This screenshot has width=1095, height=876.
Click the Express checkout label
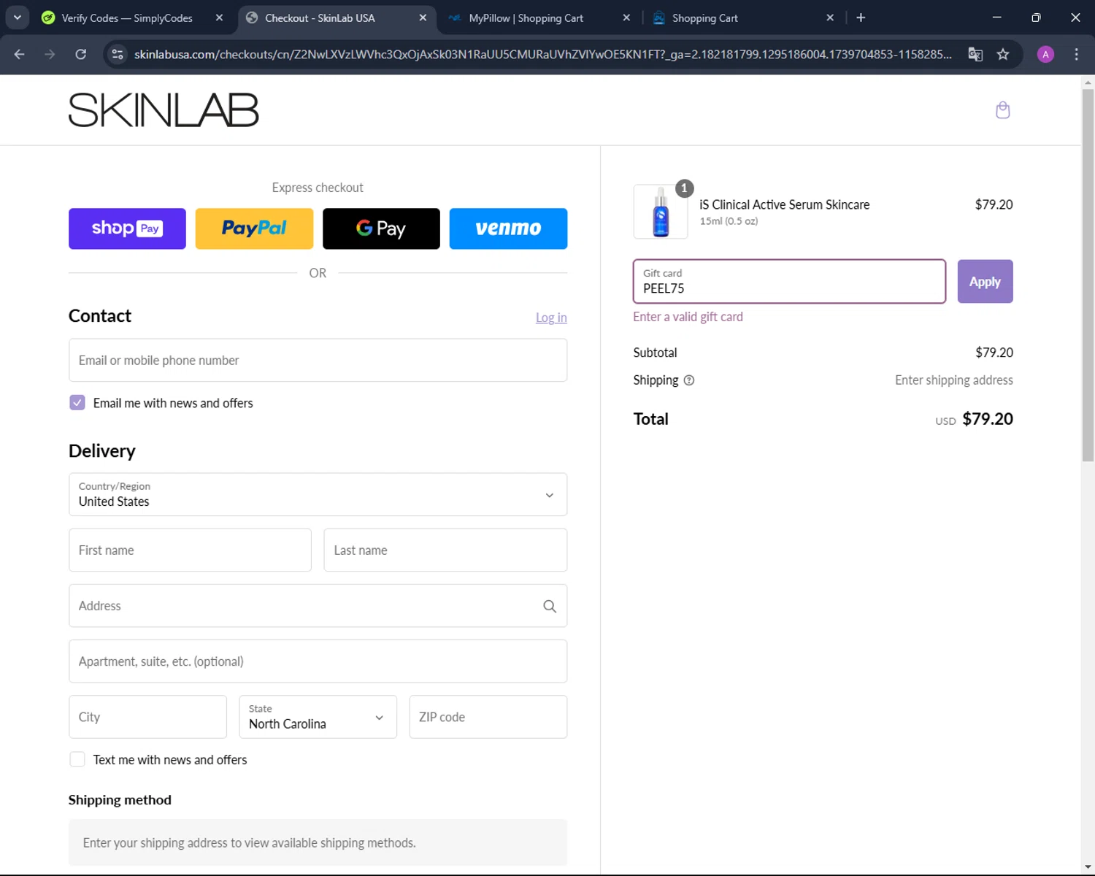tap(318, 188)
